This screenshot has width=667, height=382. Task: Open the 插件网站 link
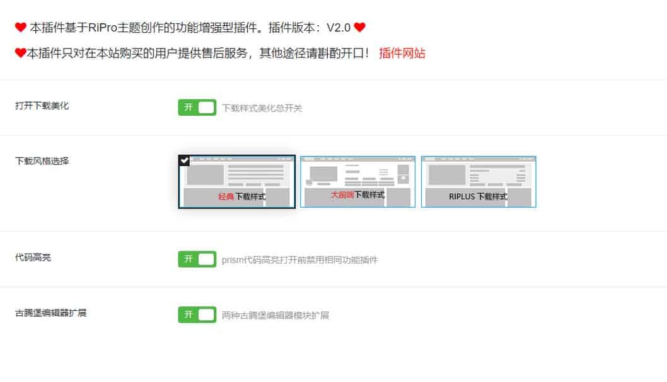coord(402,53)
